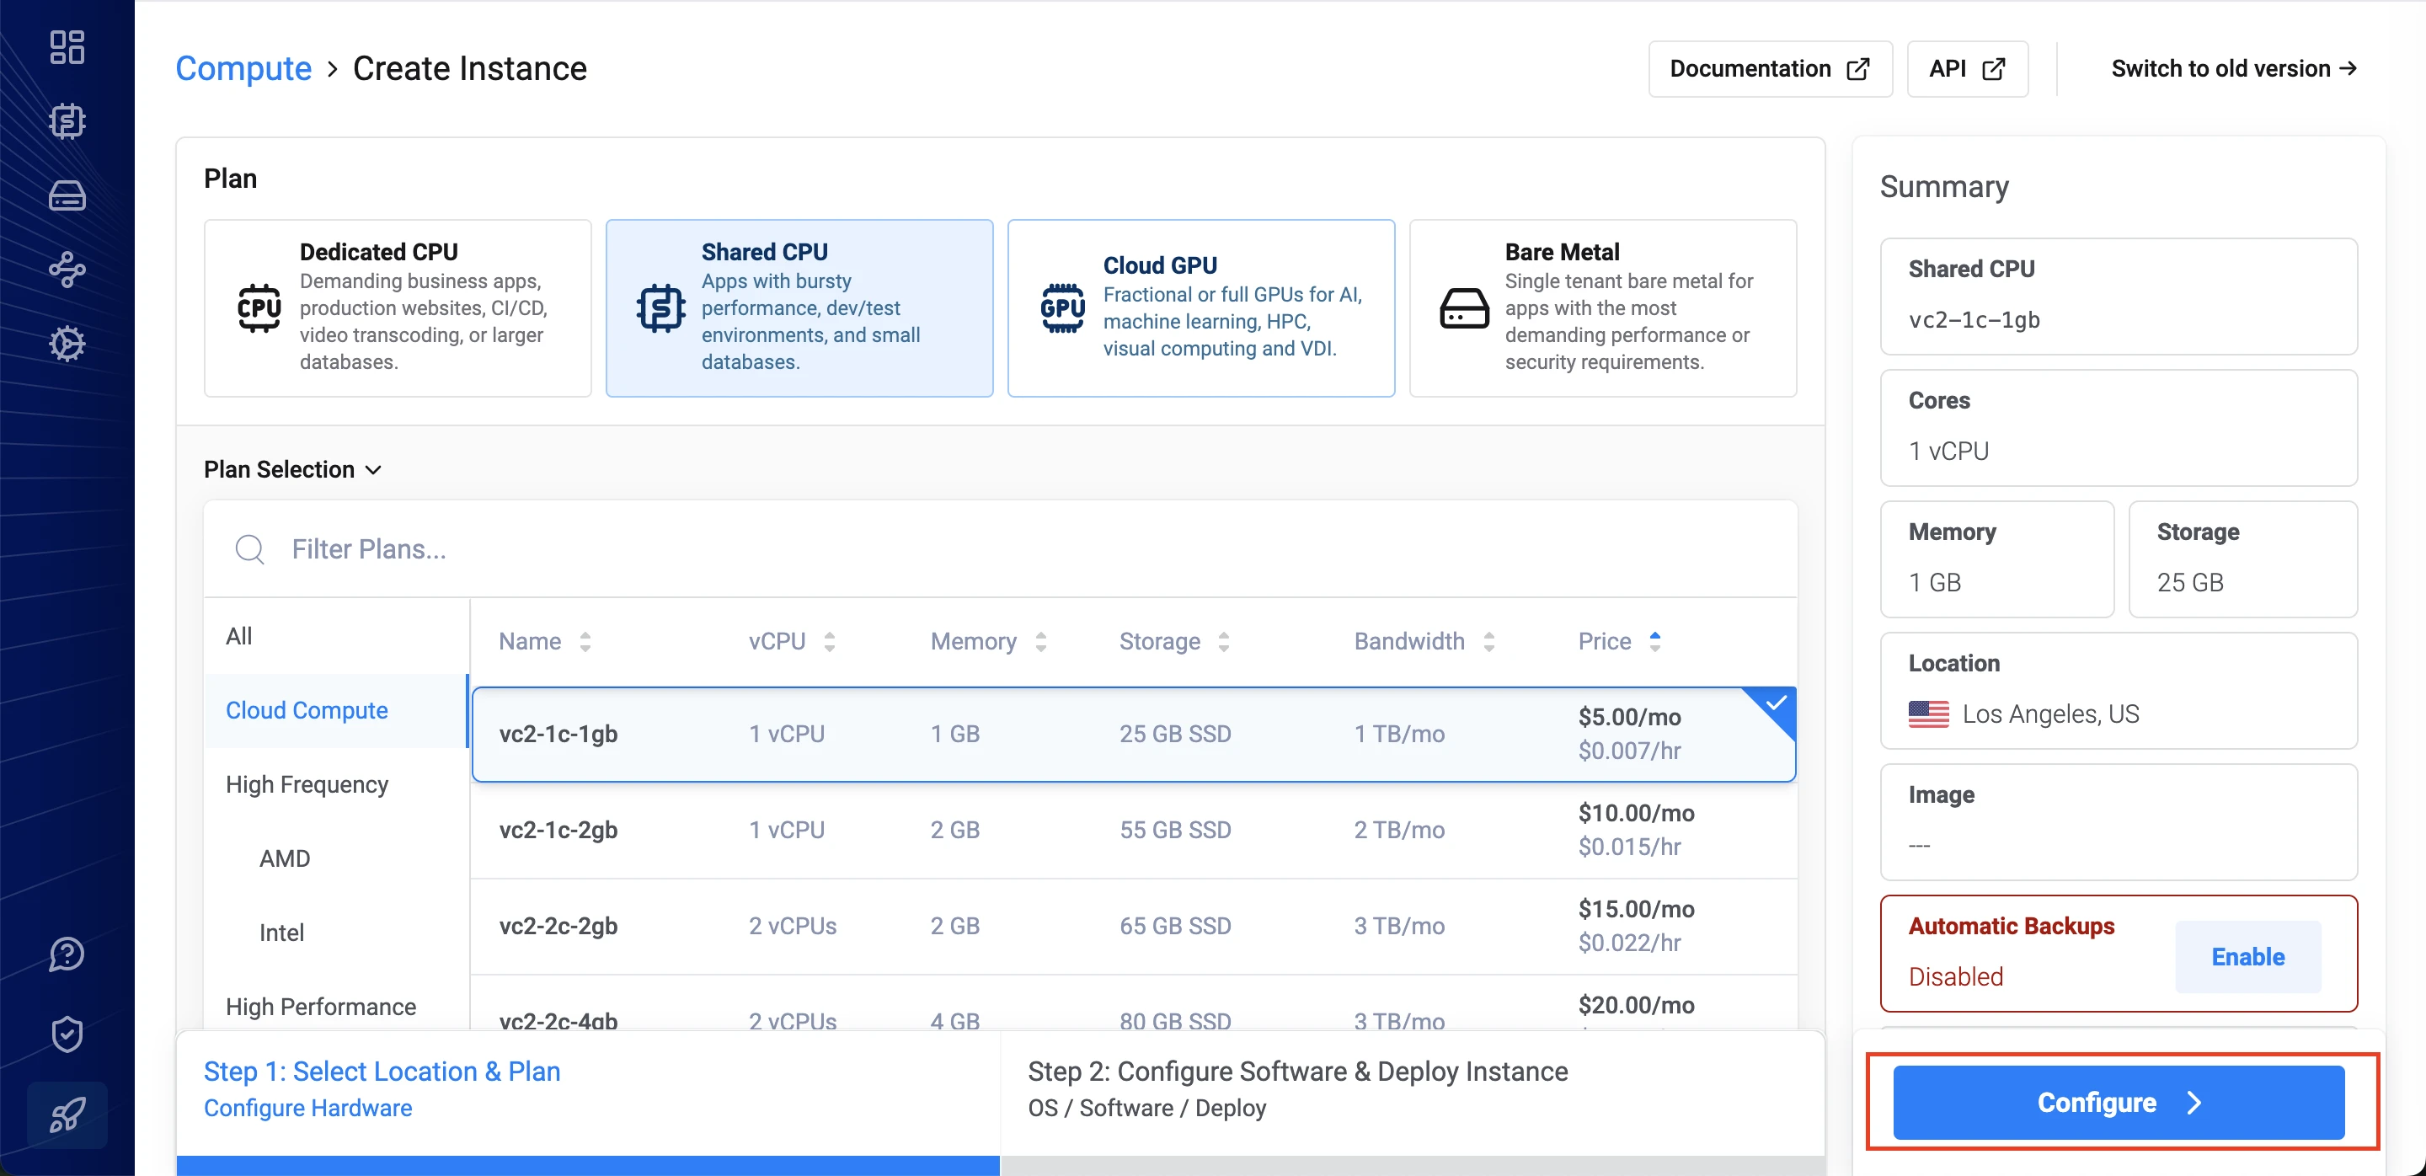The image size is (2426, 1176).
Task: Click the search magnifier in Filter Plans
Action: point(249,549)
